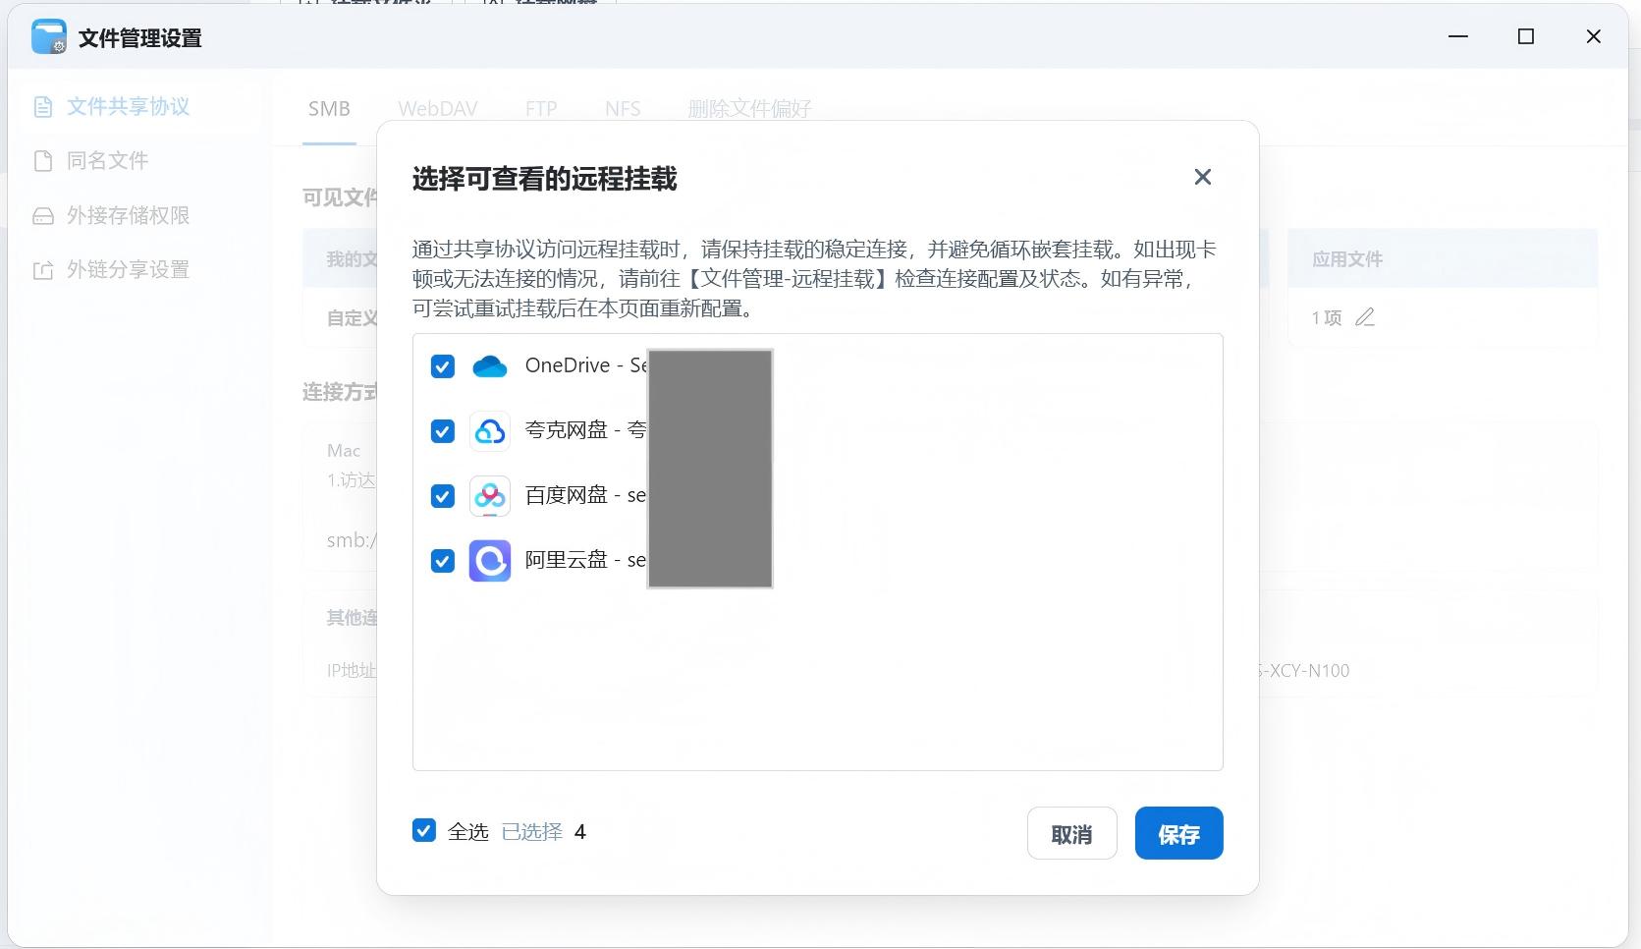Switch to the WebDAV tab

[438, 109]
